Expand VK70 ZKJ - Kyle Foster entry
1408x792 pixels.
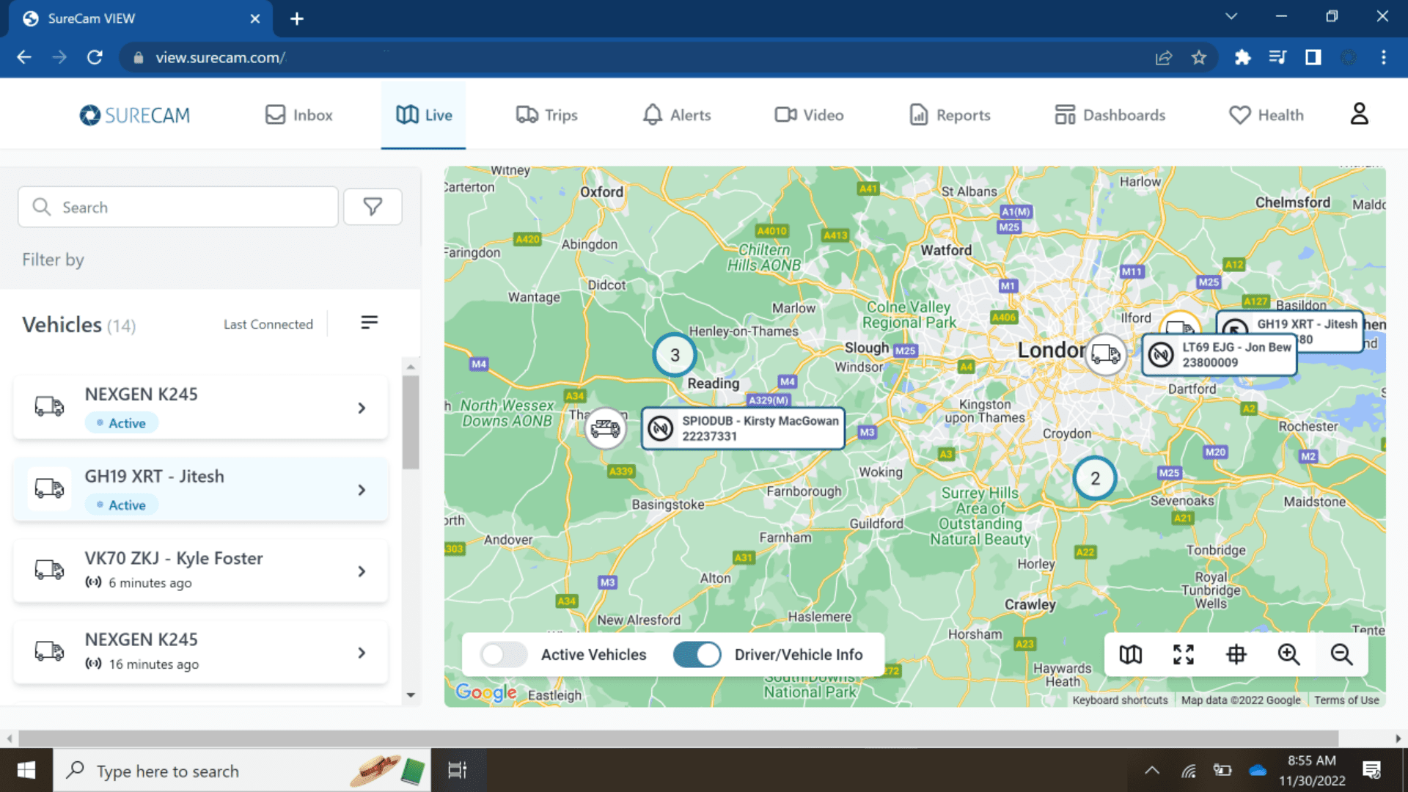point(362,571)
